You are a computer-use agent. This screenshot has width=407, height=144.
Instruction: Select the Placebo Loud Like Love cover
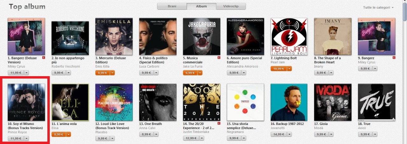point(114,102)
